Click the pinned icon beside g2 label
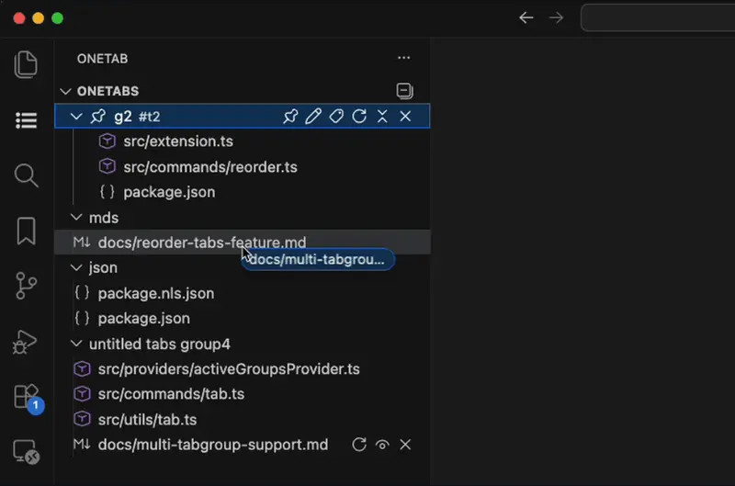The height and width of the screenshot is (486, 735). 98,117
